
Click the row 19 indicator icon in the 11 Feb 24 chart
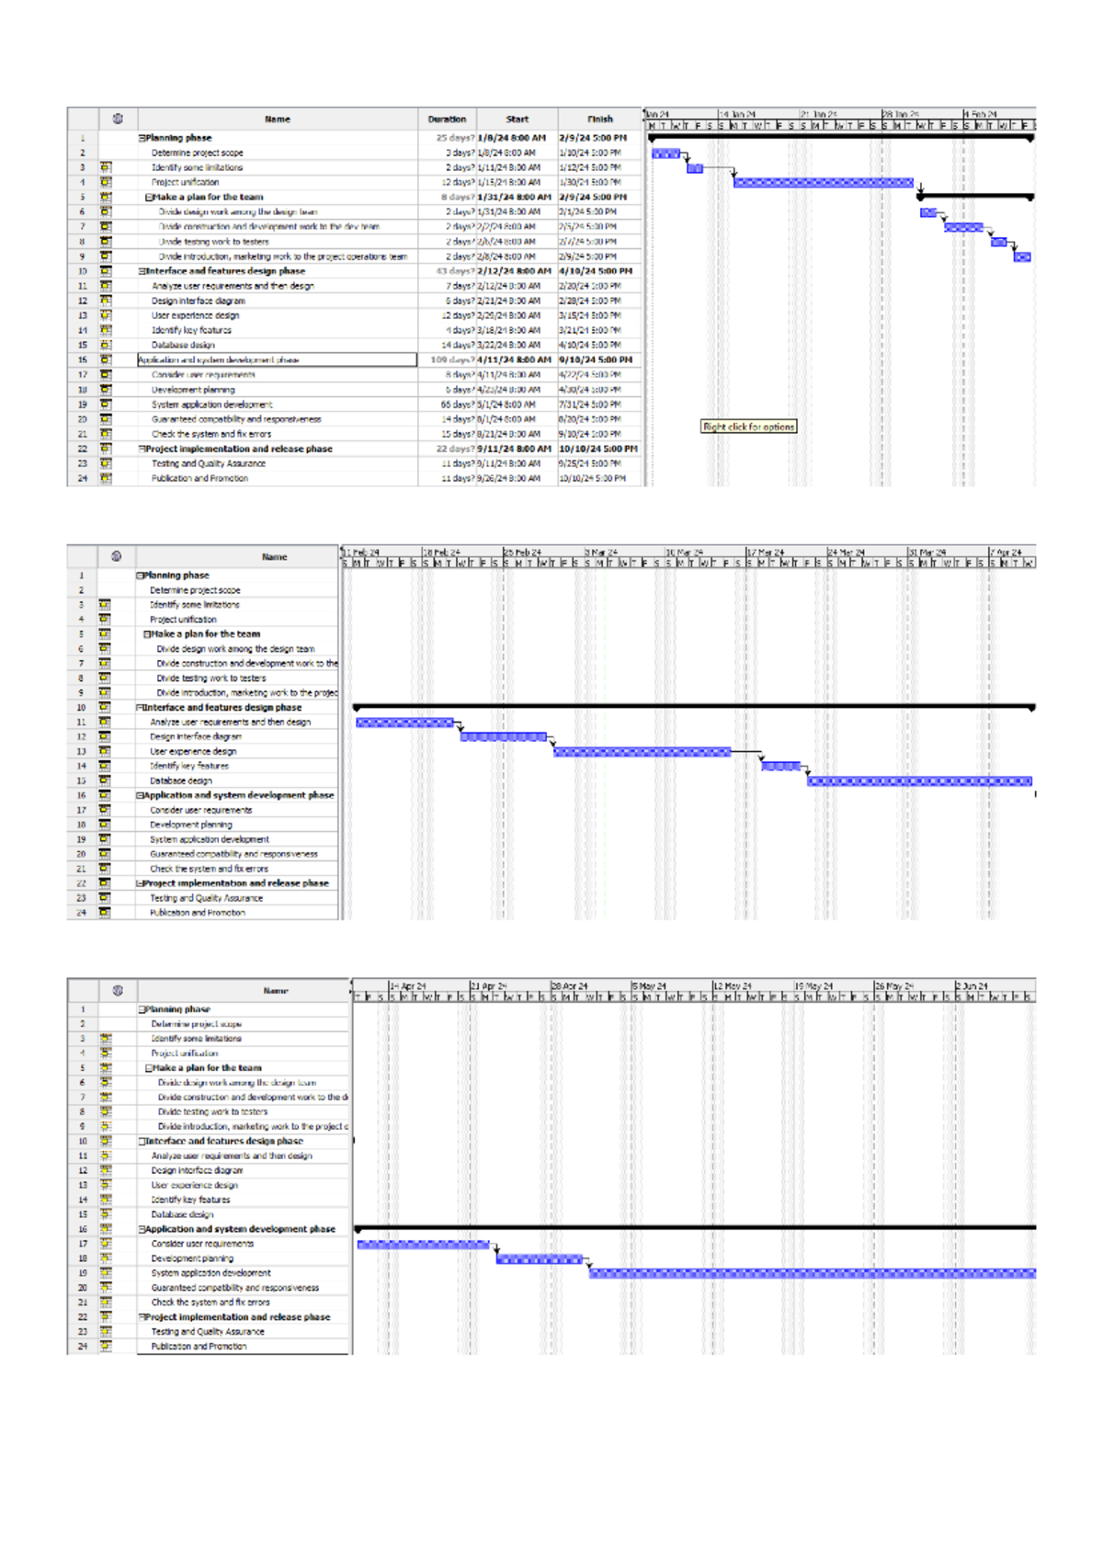tap(104, 839)
